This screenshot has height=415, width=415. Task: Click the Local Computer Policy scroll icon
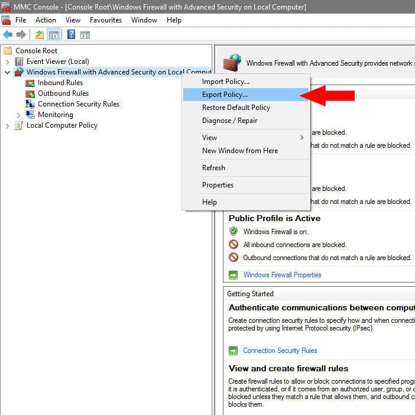point(18,125)
